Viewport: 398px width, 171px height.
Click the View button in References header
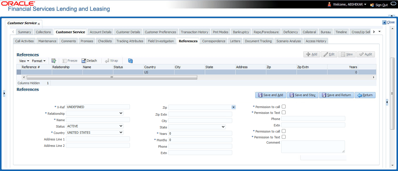pyautogui.click(x=347, y=54)
